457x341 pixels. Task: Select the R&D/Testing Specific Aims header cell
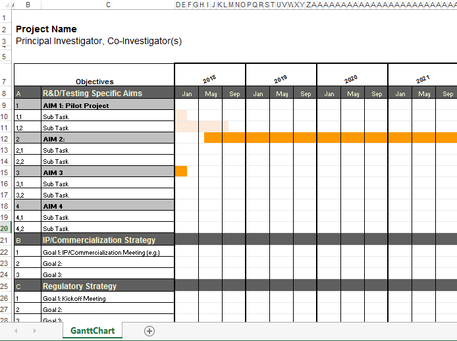(92, 93)
